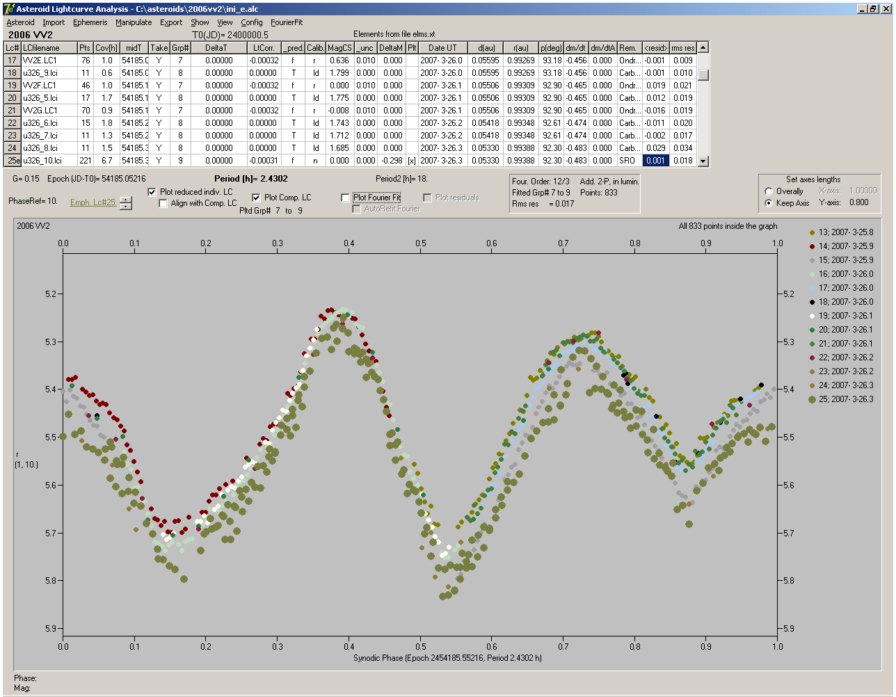This screenshot has height=697, width=896.
Task: Open the Export menu
Action: pyautogui.click(x=171, y=22)
